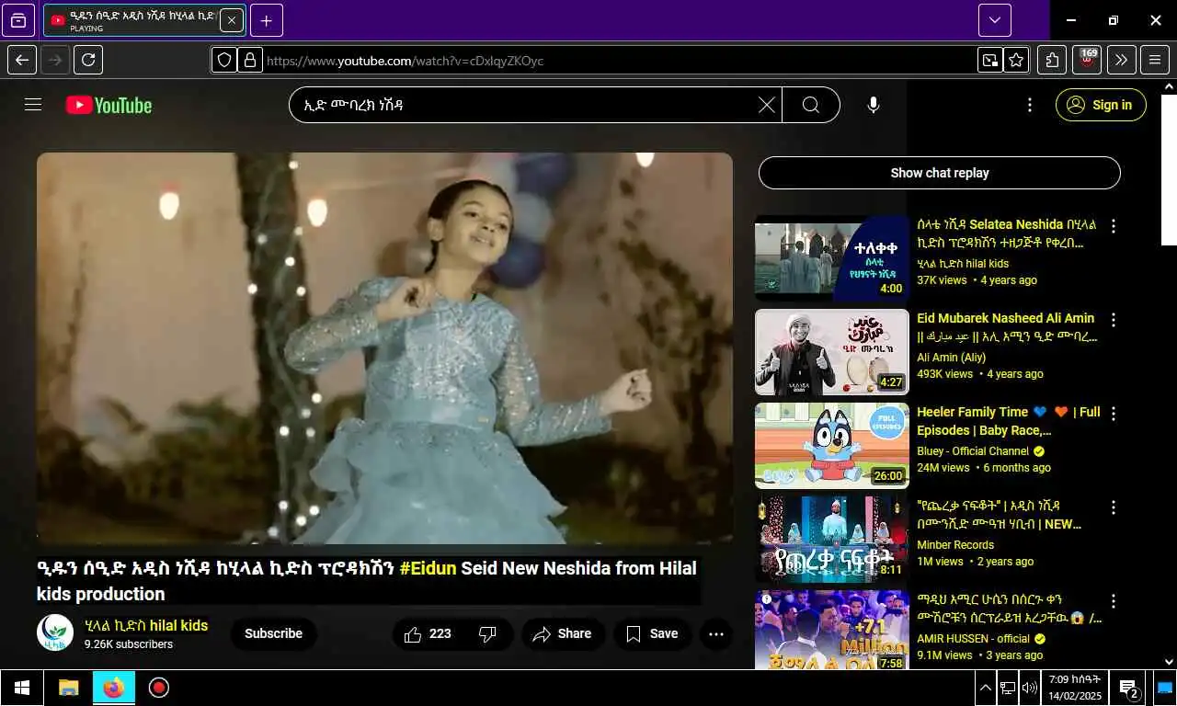Show hidden system tray icons
The image size is (1177, 706).
click(985, 688)
